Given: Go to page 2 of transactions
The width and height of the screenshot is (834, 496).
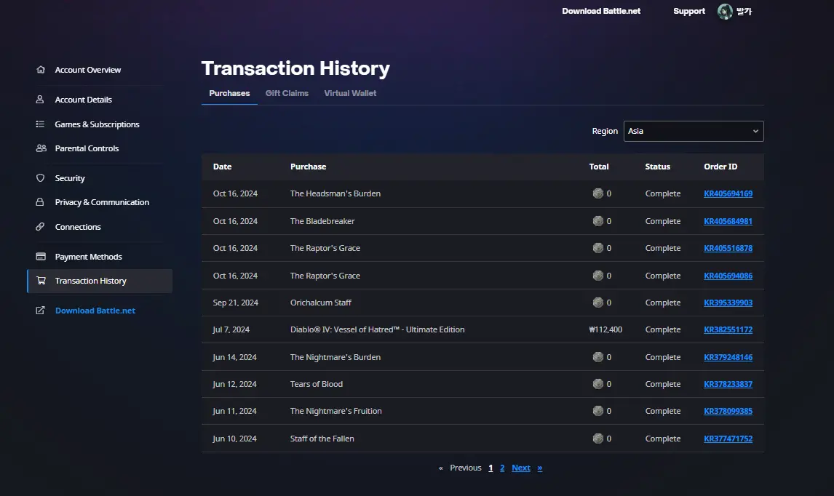Looking at the screenshot, I should tap(502, 468).
